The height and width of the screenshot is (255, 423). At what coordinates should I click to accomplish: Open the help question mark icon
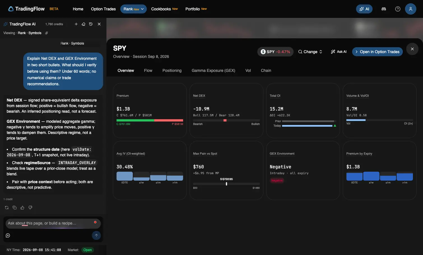click(398, 9)
